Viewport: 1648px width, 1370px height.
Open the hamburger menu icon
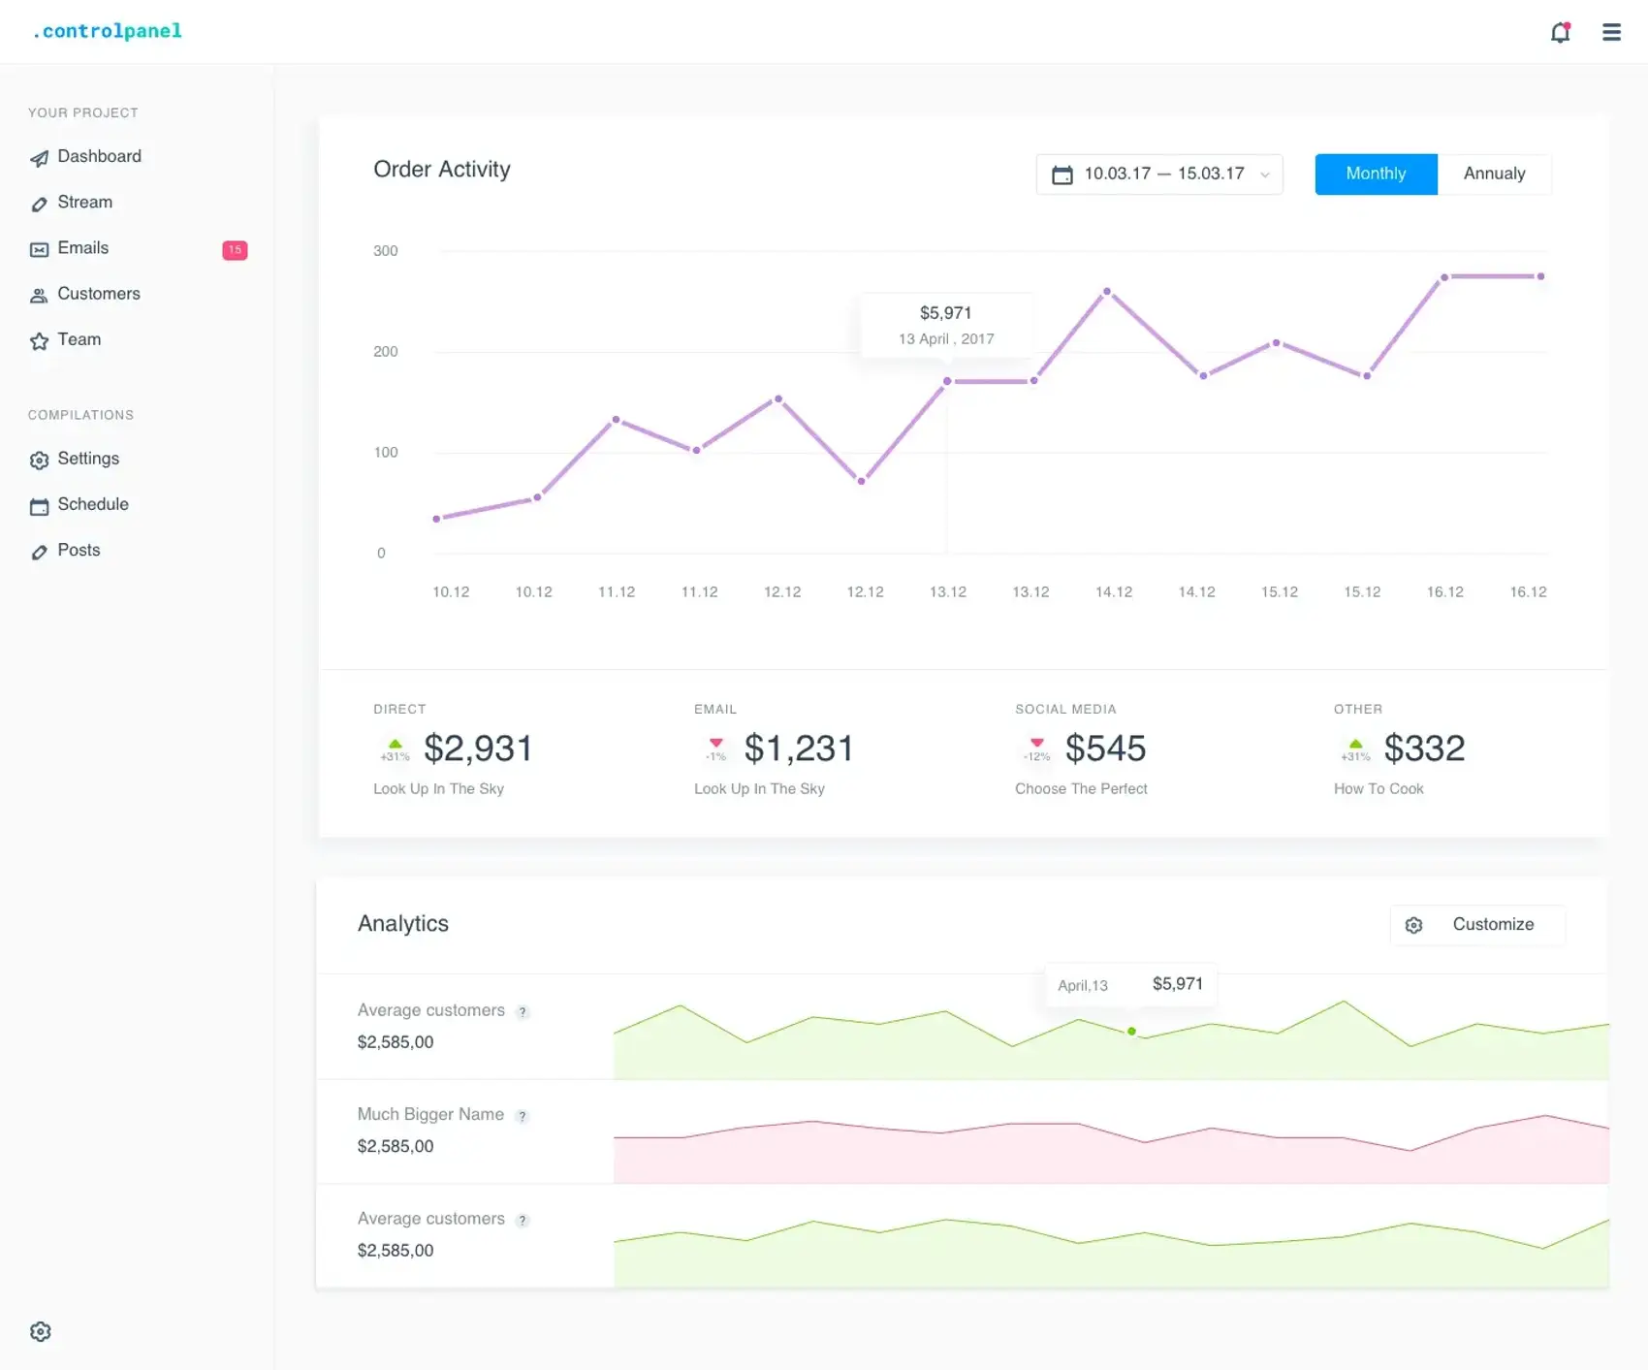1611,32
